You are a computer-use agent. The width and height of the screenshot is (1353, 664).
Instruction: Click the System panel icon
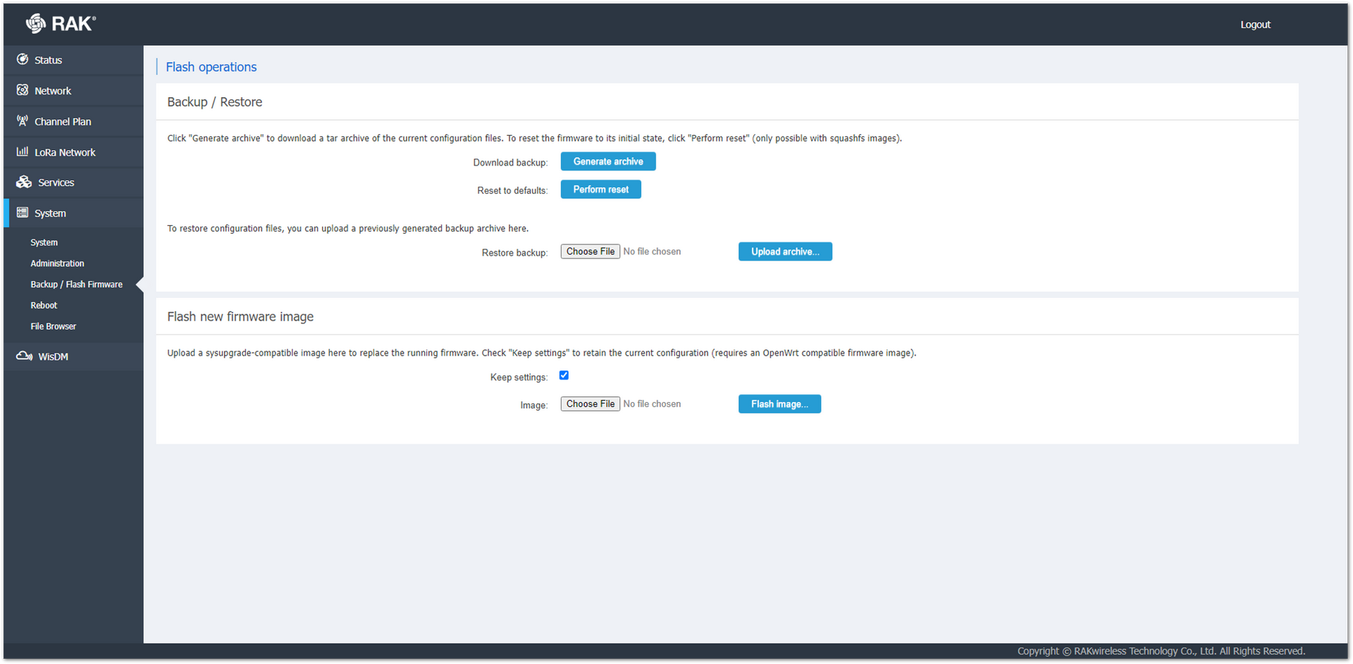pos(23,213)
